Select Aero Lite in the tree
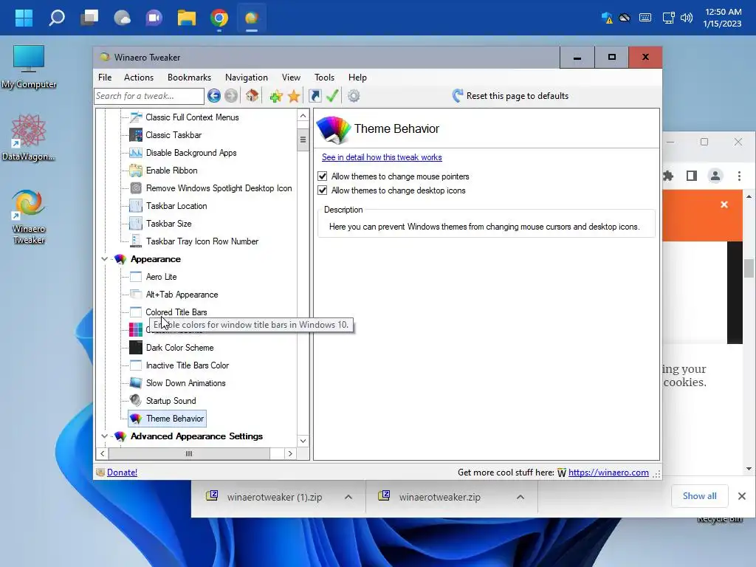 pyautogui.click(x=161, y=277)
